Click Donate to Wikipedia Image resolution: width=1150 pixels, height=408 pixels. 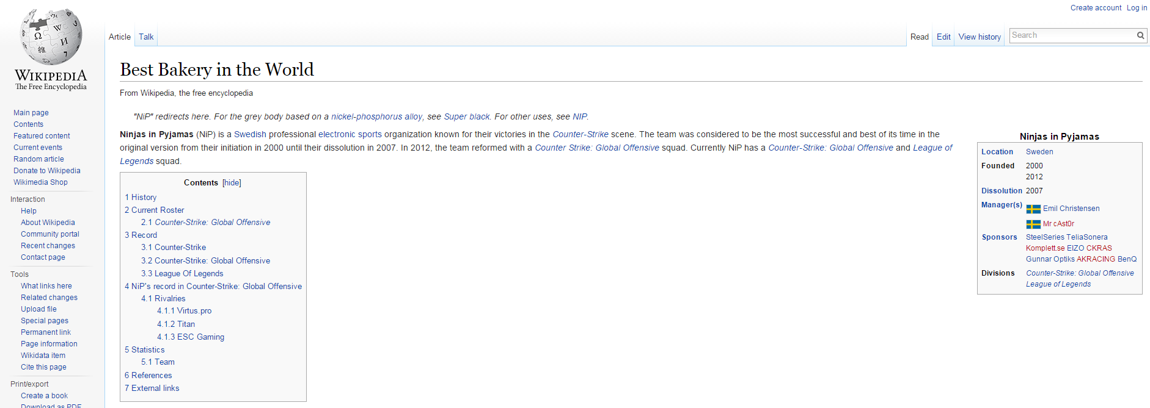click(x=47, y=171)
